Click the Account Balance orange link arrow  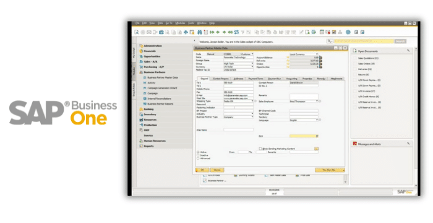coord(288,58)
